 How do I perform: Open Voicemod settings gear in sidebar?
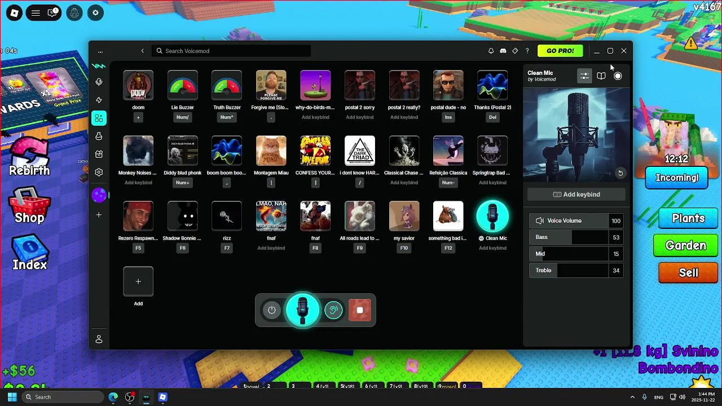99,172
